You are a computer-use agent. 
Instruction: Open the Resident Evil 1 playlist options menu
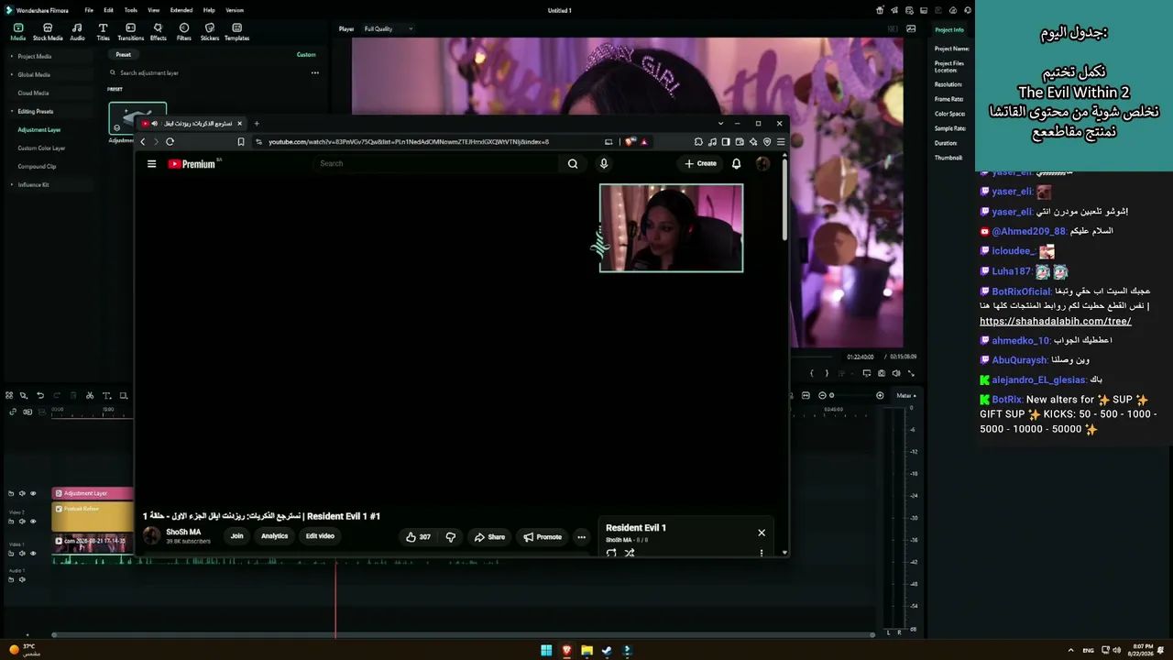[x=762, y=553]
